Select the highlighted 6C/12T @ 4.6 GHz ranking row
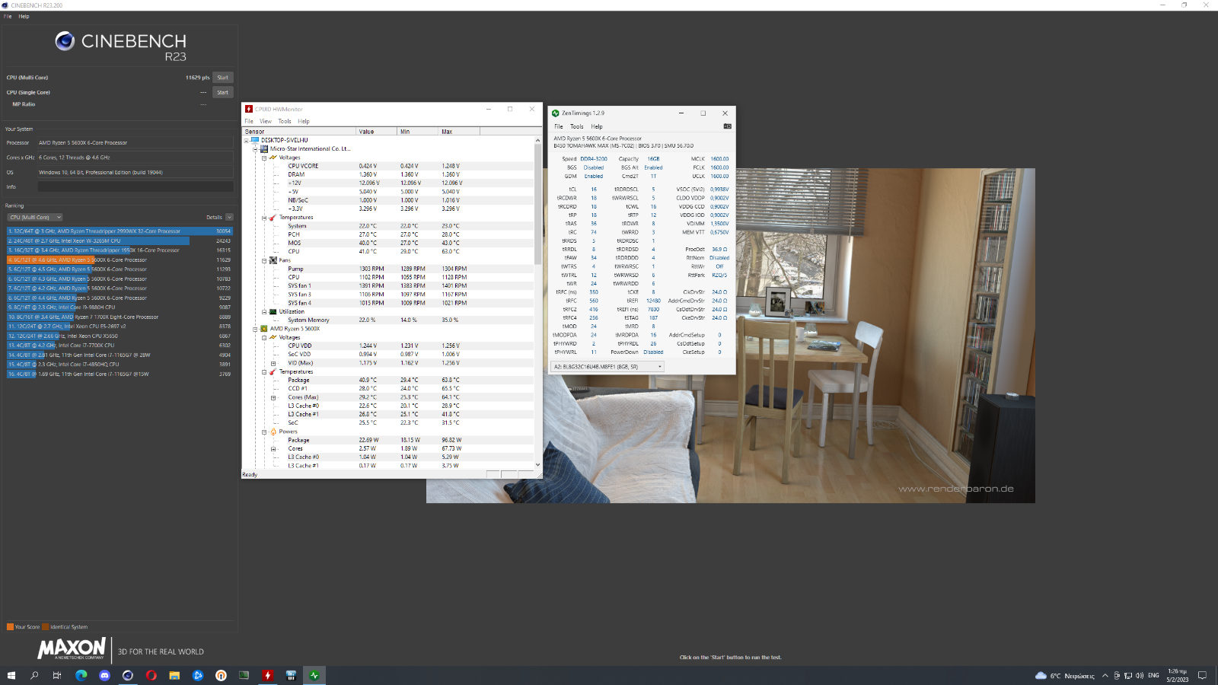Viewport: 1218px width, 685px height. point(119,260)
